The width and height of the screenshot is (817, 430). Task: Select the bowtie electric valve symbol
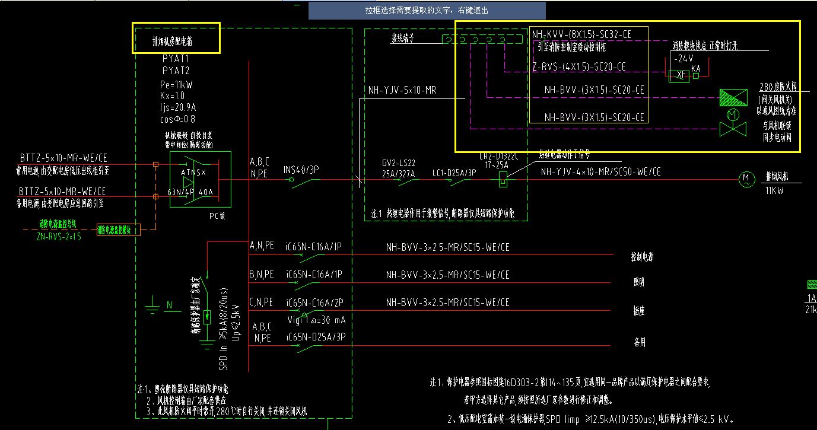(733, 129)
